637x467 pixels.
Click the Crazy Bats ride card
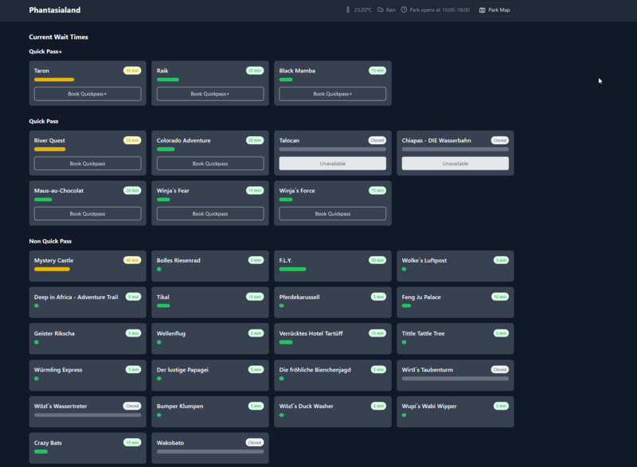88,448
